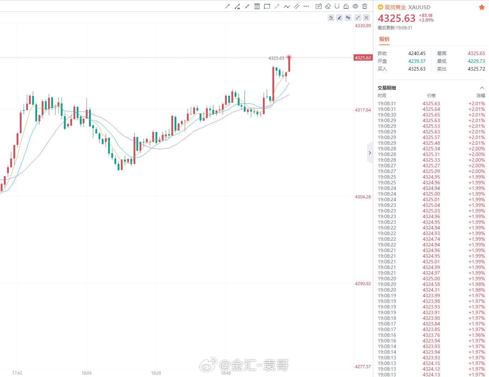
Task: Click the 价格 column header
Action: pyautogui.click(x=431, y=96)
